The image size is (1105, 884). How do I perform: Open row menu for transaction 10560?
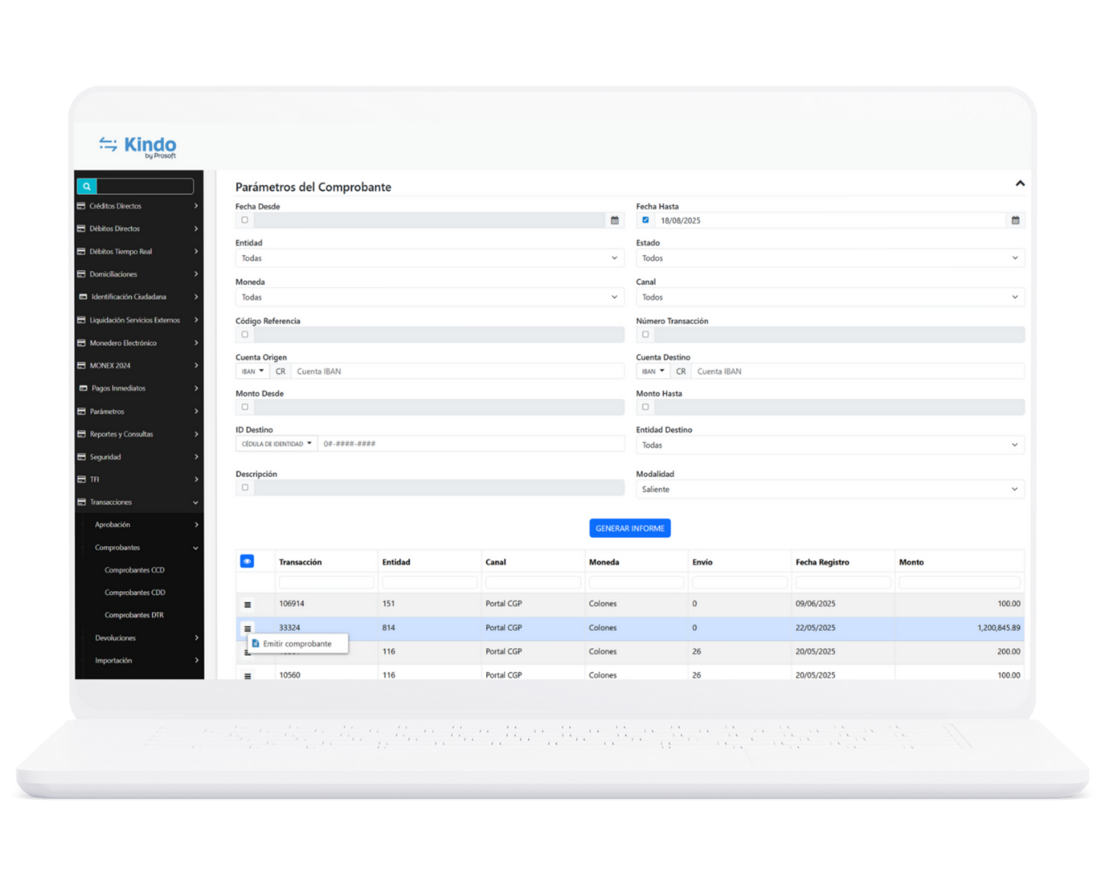click(x=247, y=675)
